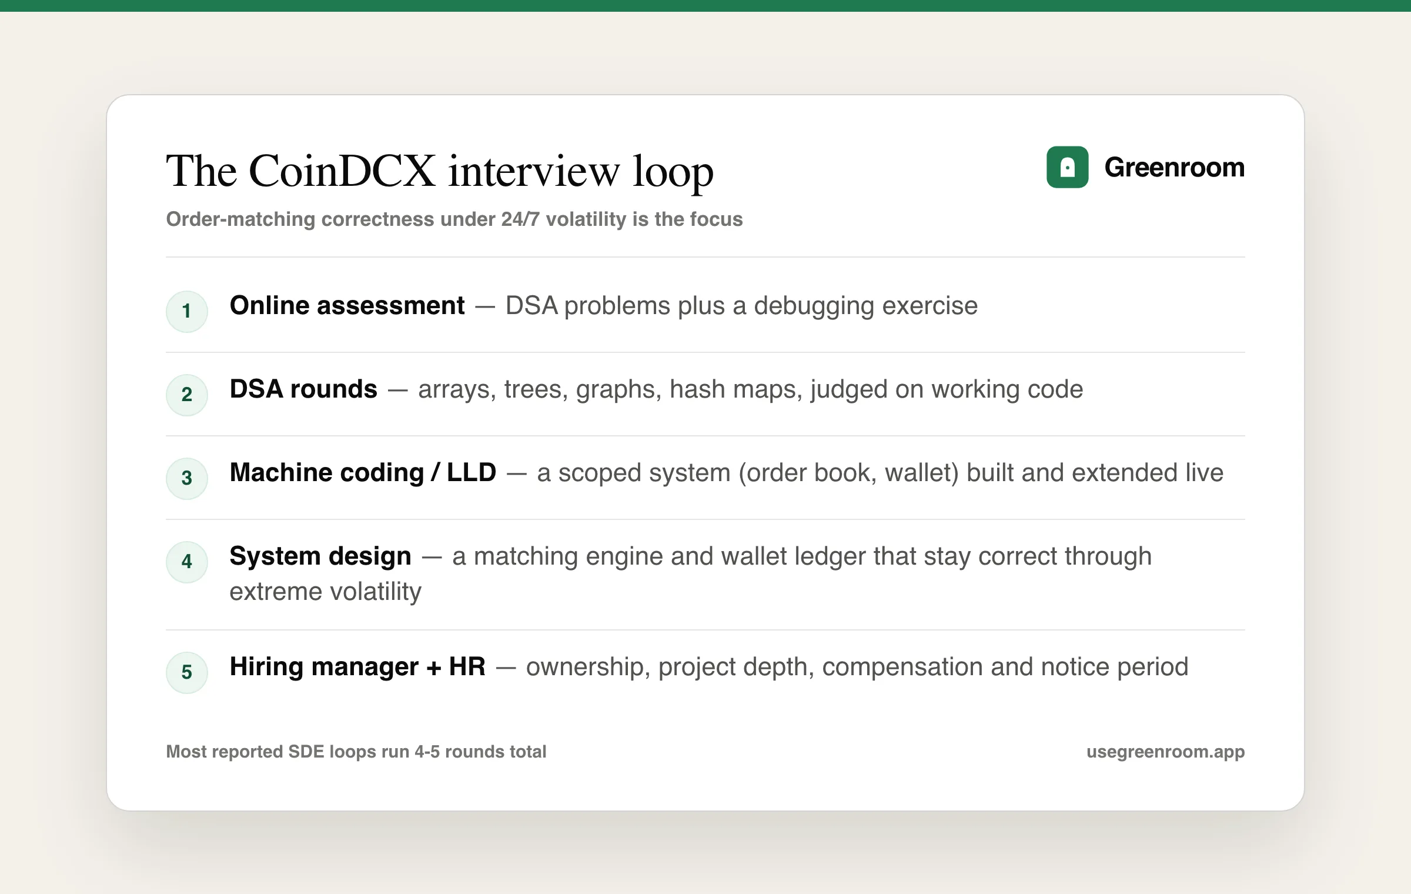Image resolution: width=1411 pixels, height=894 pixels.
Task: Click the "extreme volatility" line
Action: 326,591
